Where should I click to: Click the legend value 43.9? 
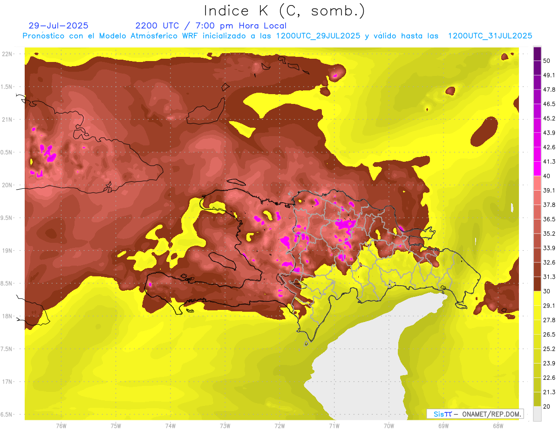549,133
